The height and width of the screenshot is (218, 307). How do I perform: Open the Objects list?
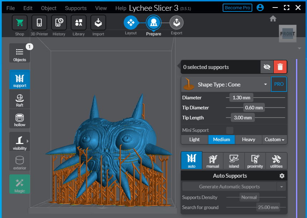[20, 53]
